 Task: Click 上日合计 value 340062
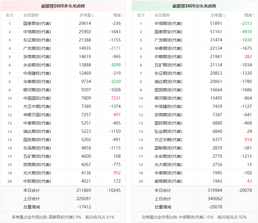coord(215,199)
